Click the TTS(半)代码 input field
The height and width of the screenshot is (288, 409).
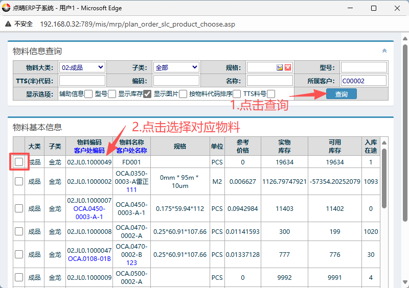(82, 81)
